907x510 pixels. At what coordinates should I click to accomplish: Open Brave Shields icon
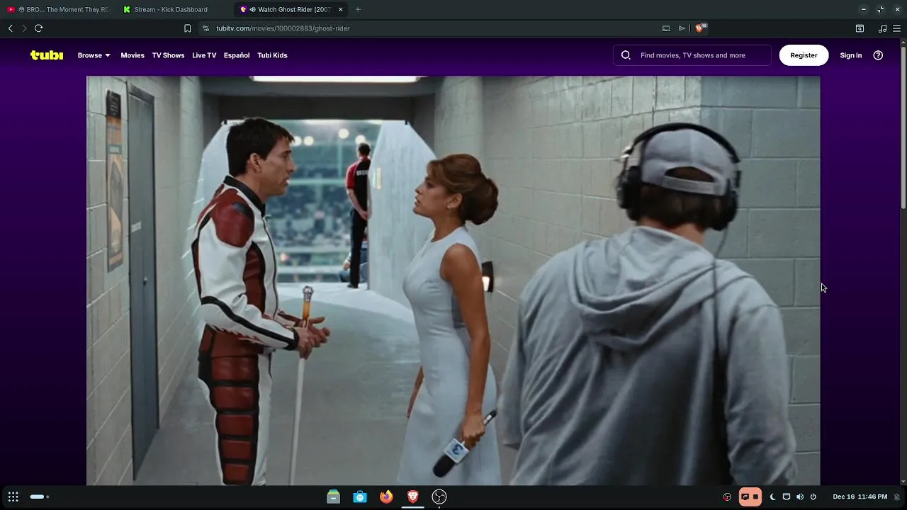click(x=700, y=28)
